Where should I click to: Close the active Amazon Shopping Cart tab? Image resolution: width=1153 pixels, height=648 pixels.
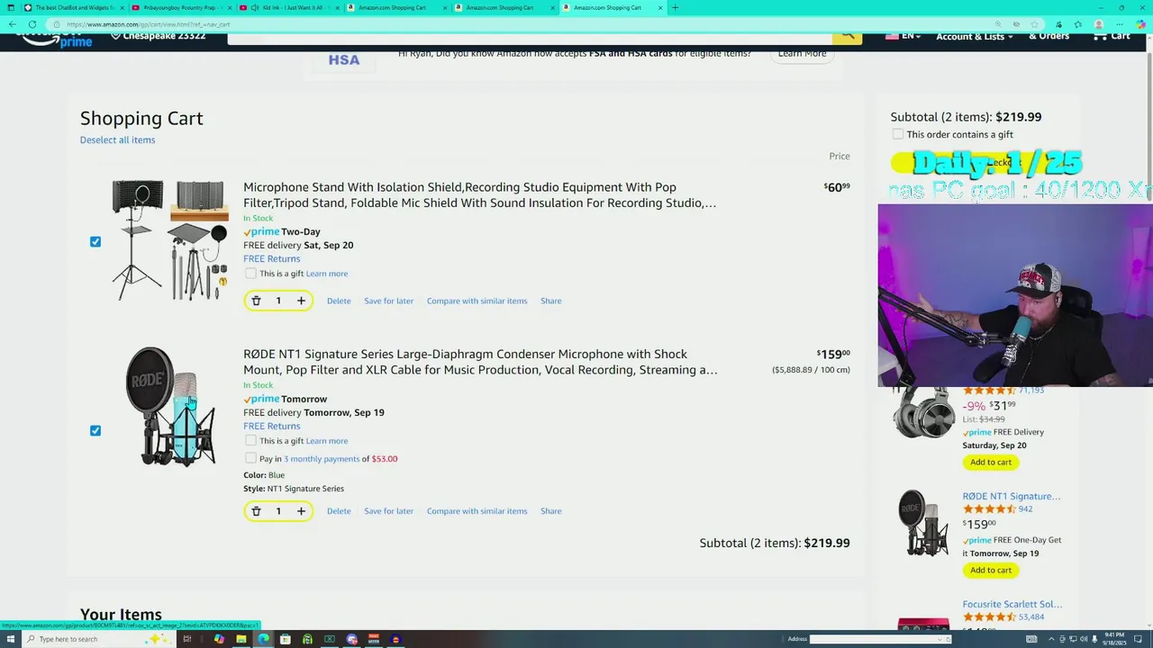[x=660, y=7]
